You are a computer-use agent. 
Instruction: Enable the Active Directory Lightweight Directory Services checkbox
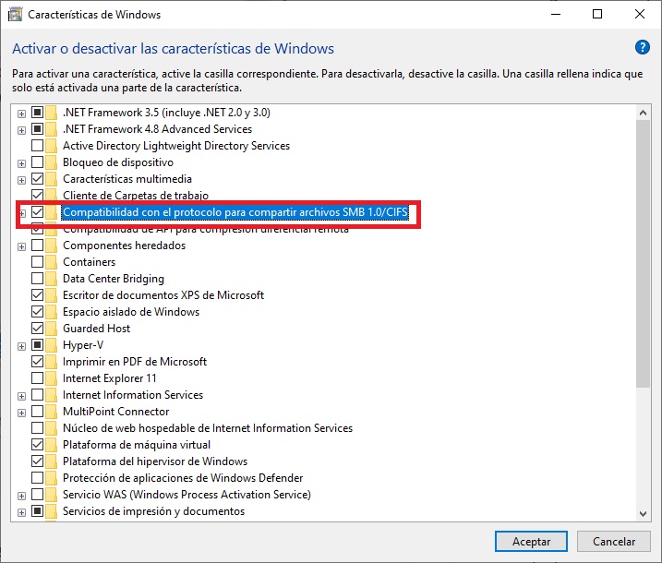pos(37,146)
